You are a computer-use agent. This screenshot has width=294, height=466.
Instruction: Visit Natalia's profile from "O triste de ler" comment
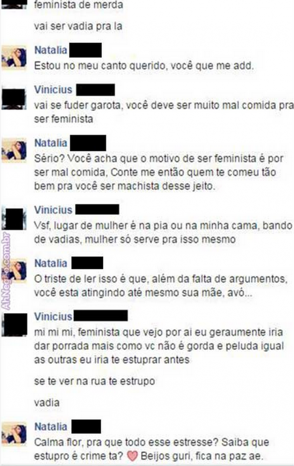[x=50, y=263]
